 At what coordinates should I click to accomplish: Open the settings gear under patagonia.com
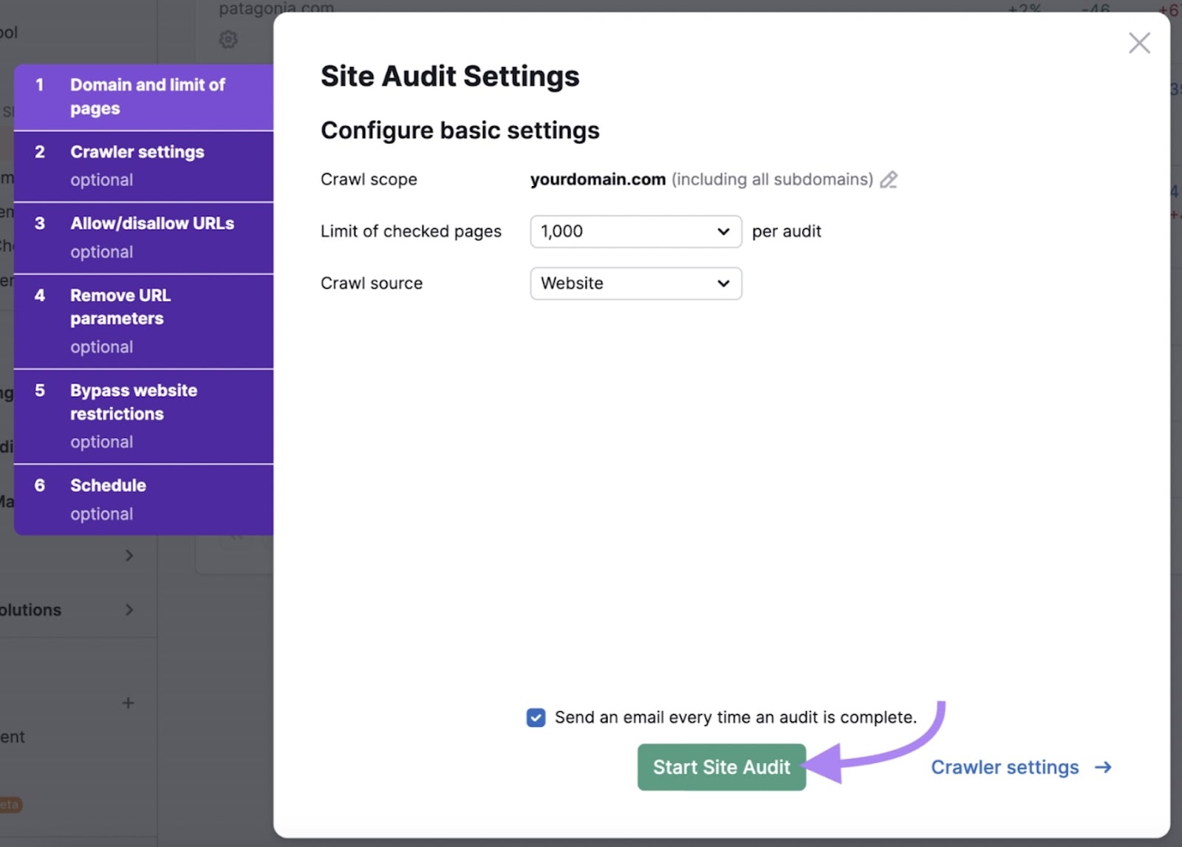229,40
